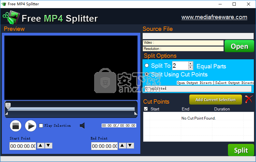Click the 'Resolution :' info field
This screenshot has width=256, height=162.
click(x=183, y=49)
